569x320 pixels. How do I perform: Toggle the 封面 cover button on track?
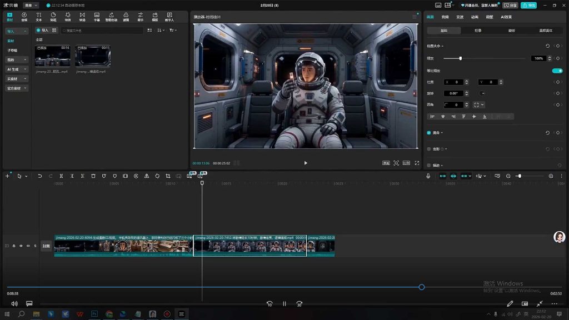pyautogui.click(x=46, y=246)
